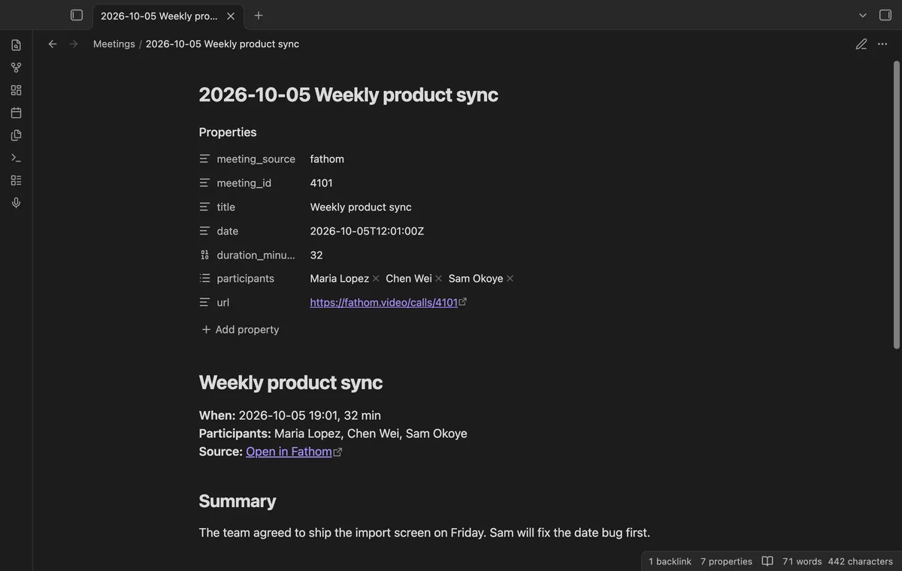Edit the date value 2026-10-05T12:01:00Z
The image size is (902, 571).
(x=367, y=231)
